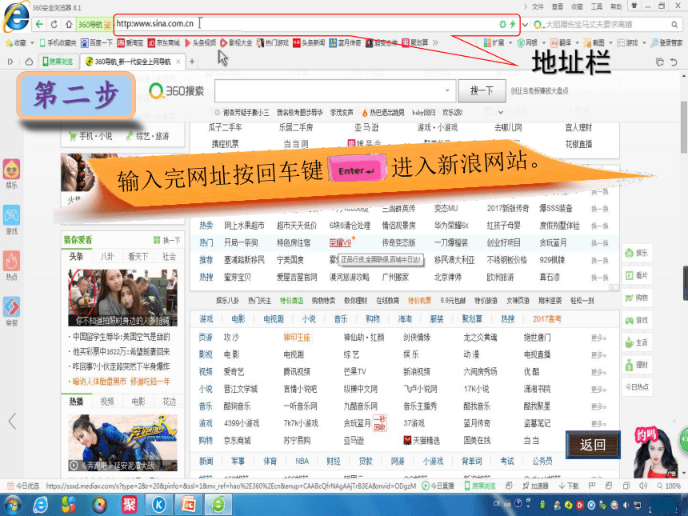Screen dimensions: 688x516
Task: Go back with the browser back arrow
Action: coord(39,24)
